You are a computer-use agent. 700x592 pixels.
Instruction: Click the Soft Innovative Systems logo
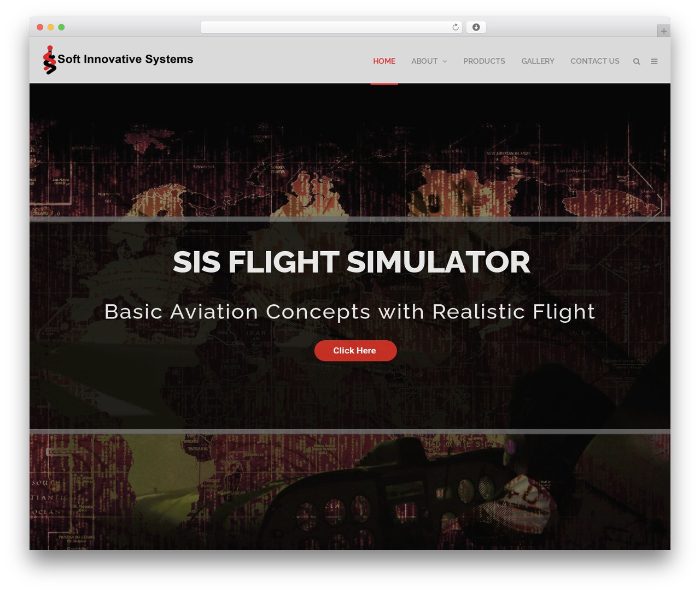pyautogui.click(x=118, y=60)
